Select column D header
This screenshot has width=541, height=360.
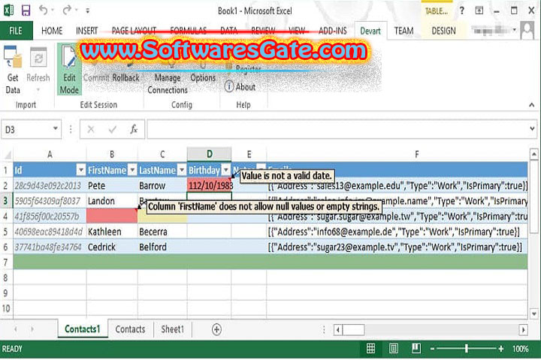click(x=209, y=154)
